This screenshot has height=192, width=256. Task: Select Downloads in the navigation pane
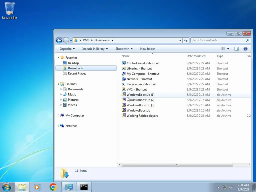(x=86, y=68)
